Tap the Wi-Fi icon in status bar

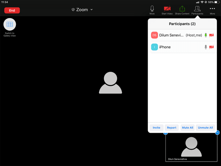(202, 2)
